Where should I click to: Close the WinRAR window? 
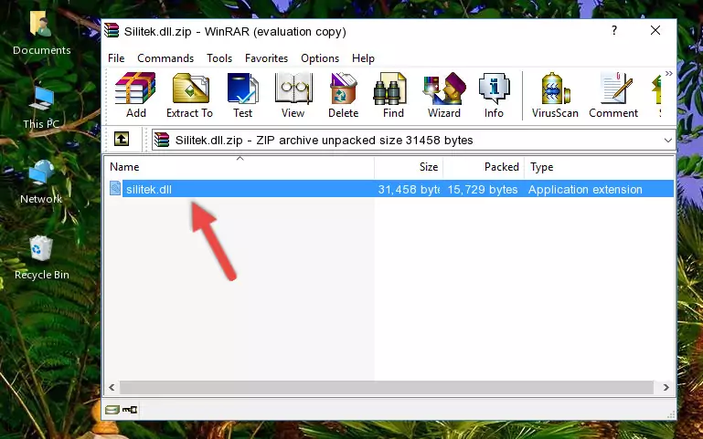click(x=655, y=30)
